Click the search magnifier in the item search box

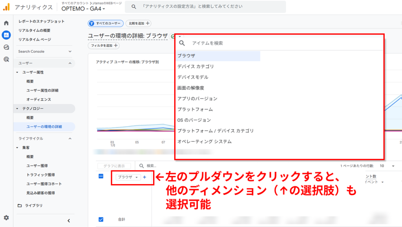click(181, 43)
